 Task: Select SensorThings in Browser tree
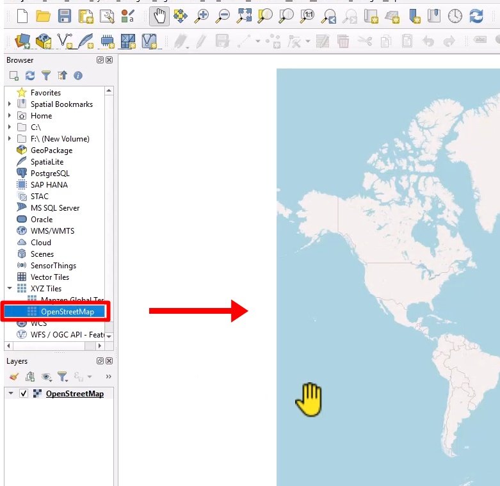[53, 266]
